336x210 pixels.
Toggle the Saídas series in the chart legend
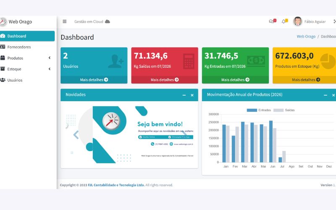click(x=284, y=110)
